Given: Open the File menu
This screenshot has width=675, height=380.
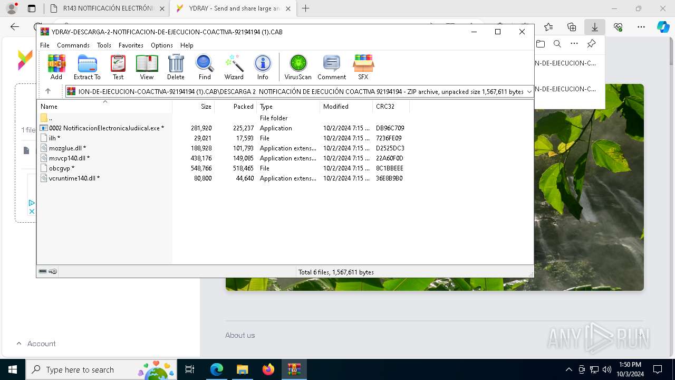Looking at the screenshot, I should click(x=45, y=45).
